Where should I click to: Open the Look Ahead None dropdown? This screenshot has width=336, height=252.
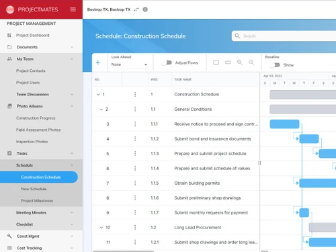[129, 65]
